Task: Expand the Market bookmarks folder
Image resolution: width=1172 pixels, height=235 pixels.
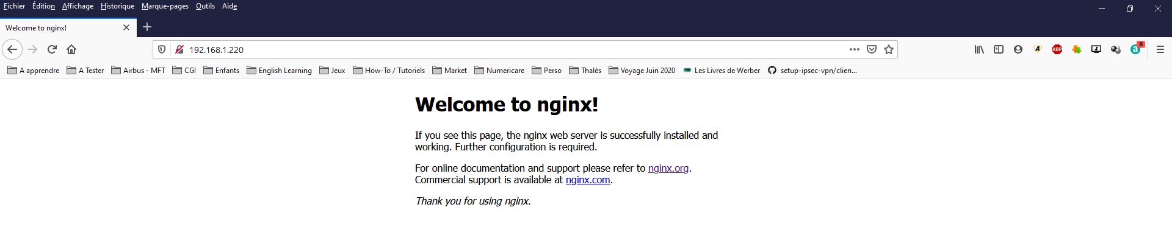Action: [x=450, y=71]
